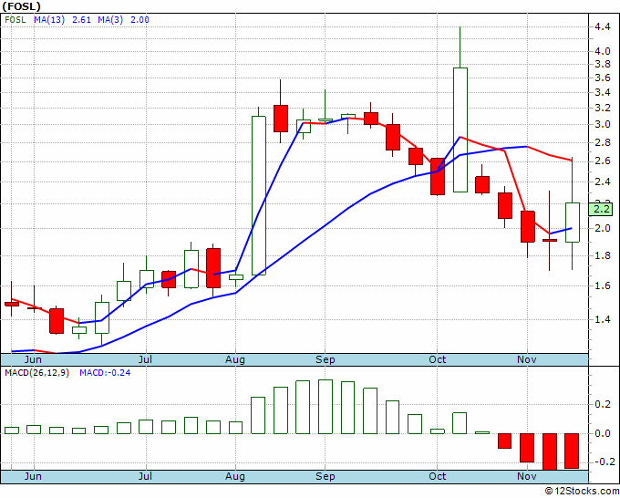Click Sep on the MACD panel time axis
Image resolution: width=620 pixels, height=498 pixels.
(325, 476)
